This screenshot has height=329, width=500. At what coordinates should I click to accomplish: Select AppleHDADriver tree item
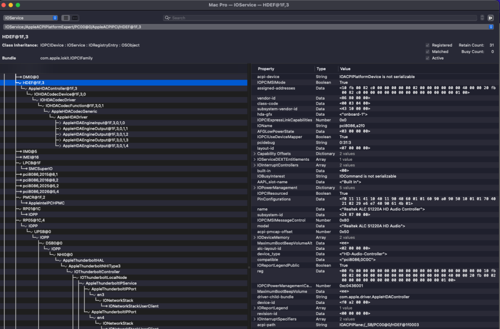(x=72, y=117)
